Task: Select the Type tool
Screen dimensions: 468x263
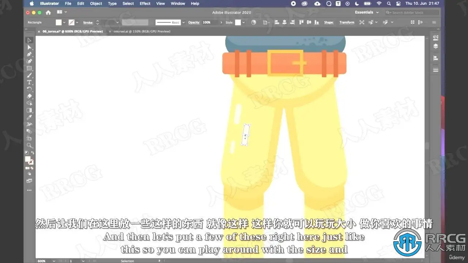Action: (29, 82)
